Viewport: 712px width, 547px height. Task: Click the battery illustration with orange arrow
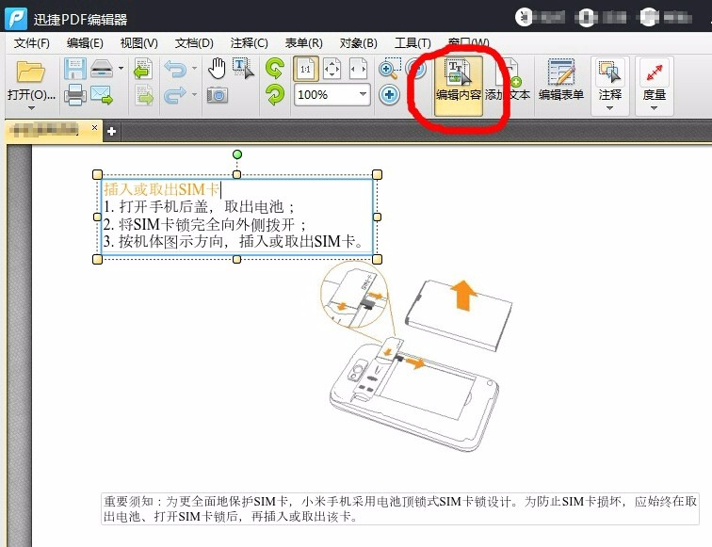459,315
